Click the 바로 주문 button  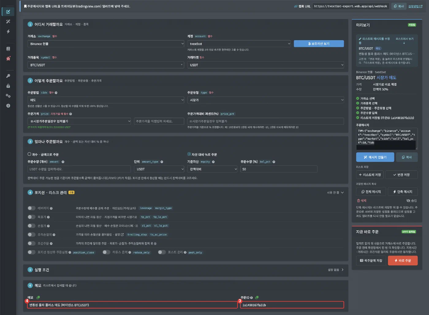point(403,260)
